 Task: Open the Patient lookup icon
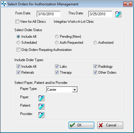(x=41, y=107)
